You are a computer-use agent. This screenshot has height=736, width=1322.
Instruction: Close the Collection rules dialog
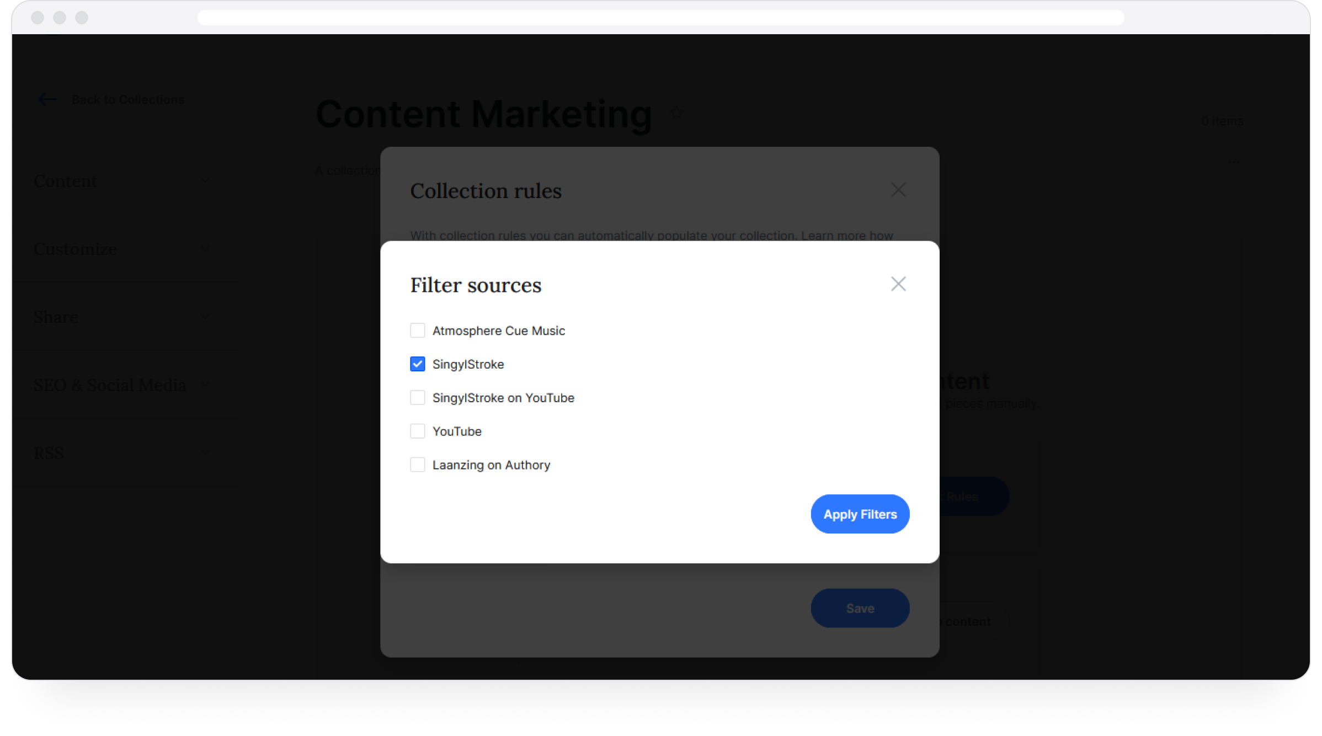pyautogui.click(x=898, y=190)
